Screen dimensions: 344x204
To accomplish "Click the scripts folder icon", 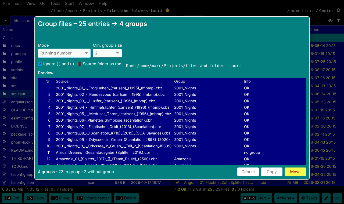I will [x=4, y=70].
